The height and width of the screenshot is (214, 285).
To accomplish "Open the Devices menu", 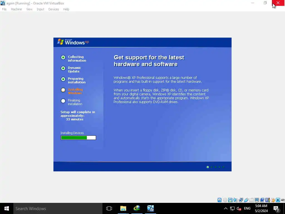I will click(53, 9).
